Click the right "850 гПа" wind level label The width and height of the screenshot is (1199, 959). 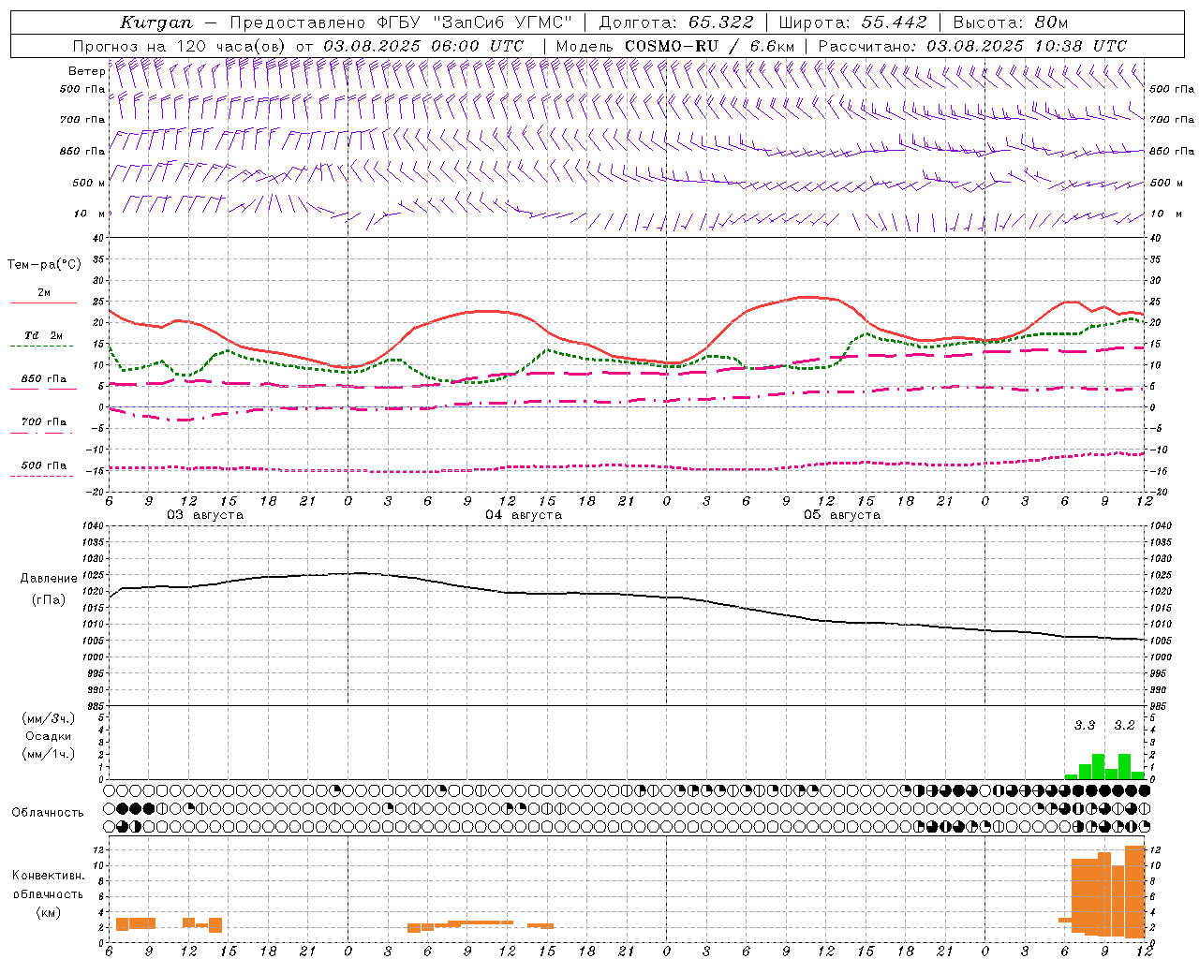coord(1172,151)
